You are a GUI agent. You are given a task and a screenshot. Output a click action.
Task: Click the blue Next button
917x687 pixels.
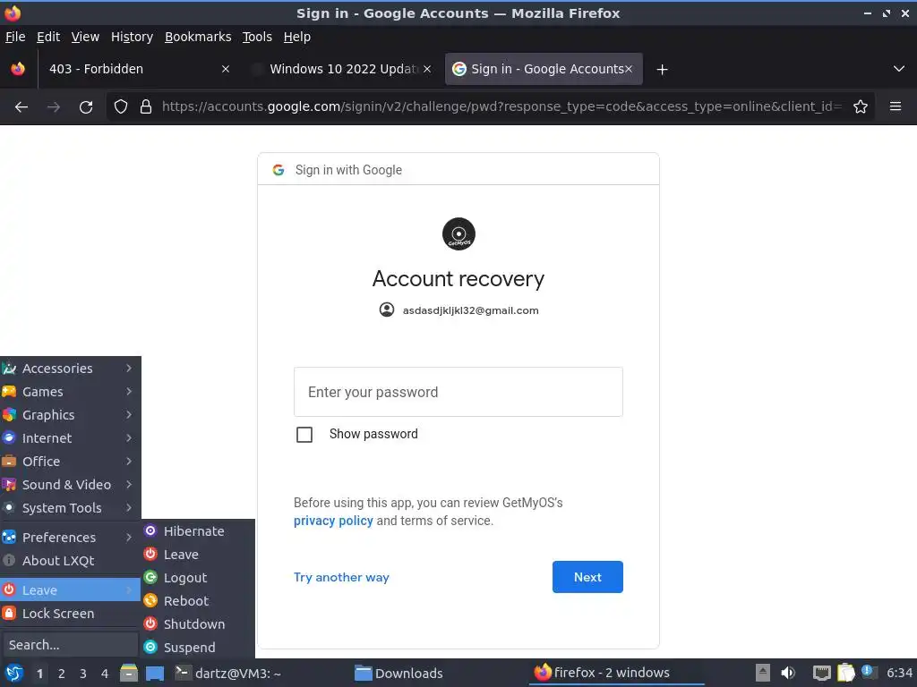(587, 577)
